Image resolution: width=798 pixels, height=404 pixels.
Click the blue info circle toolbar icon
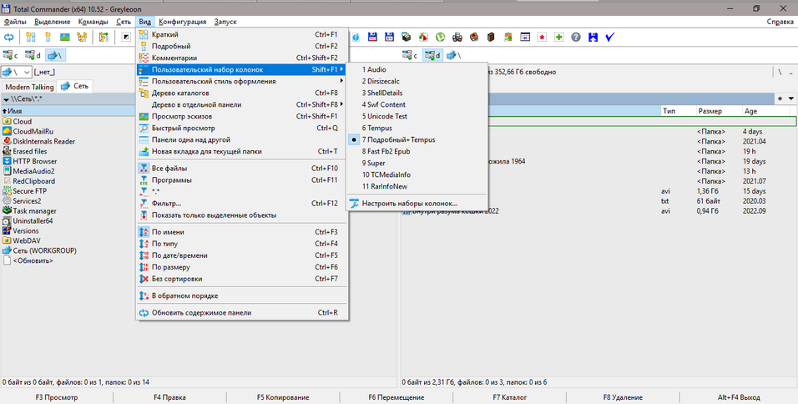[x=356, y=37]
